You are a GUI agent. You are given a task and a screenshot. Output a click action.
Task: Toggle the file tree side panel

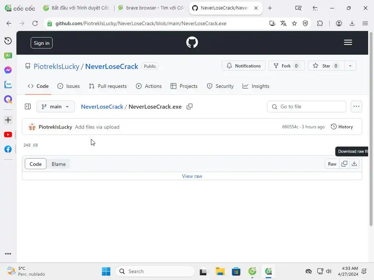(x=28, y=106)
